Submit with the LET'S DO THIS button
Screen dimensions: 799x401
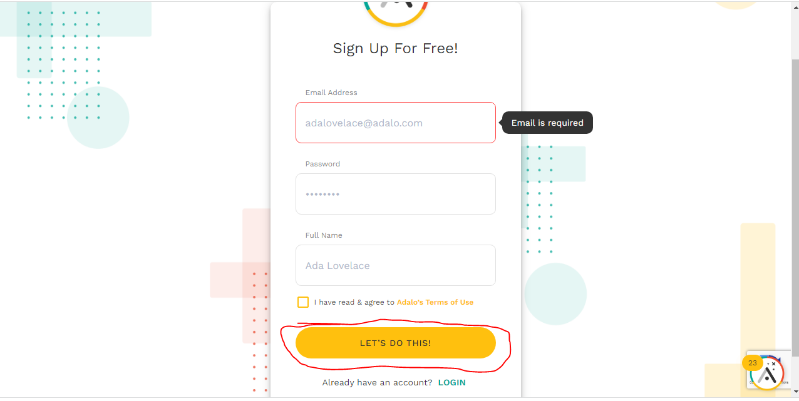tap(396, 343)
